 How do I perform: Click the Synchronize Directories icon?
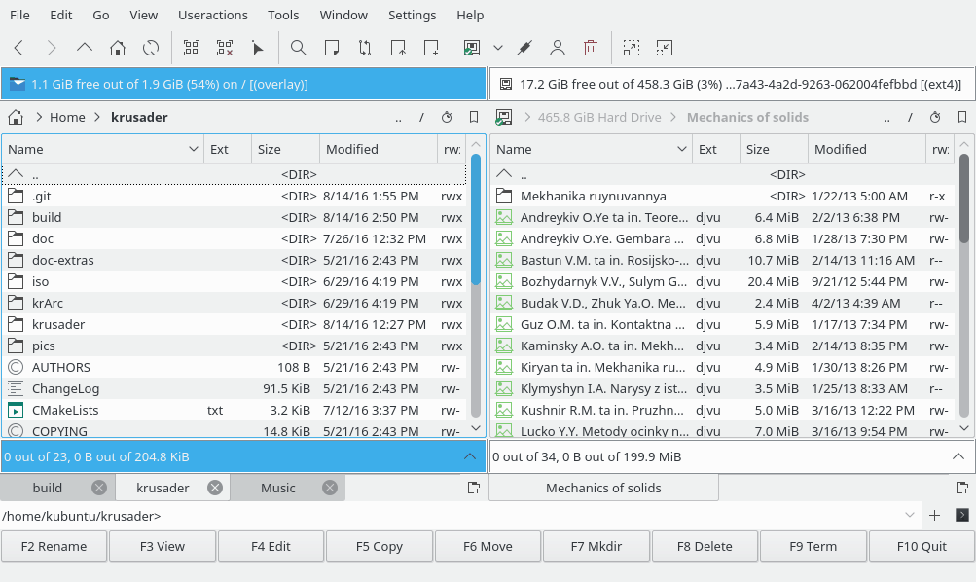[x=365, y=48]
